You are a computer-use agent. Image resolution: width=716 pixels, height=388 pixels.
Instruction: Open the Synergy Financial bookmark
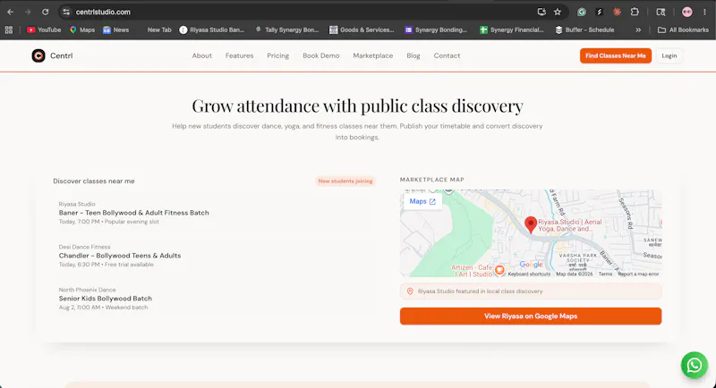pos(512,30)
